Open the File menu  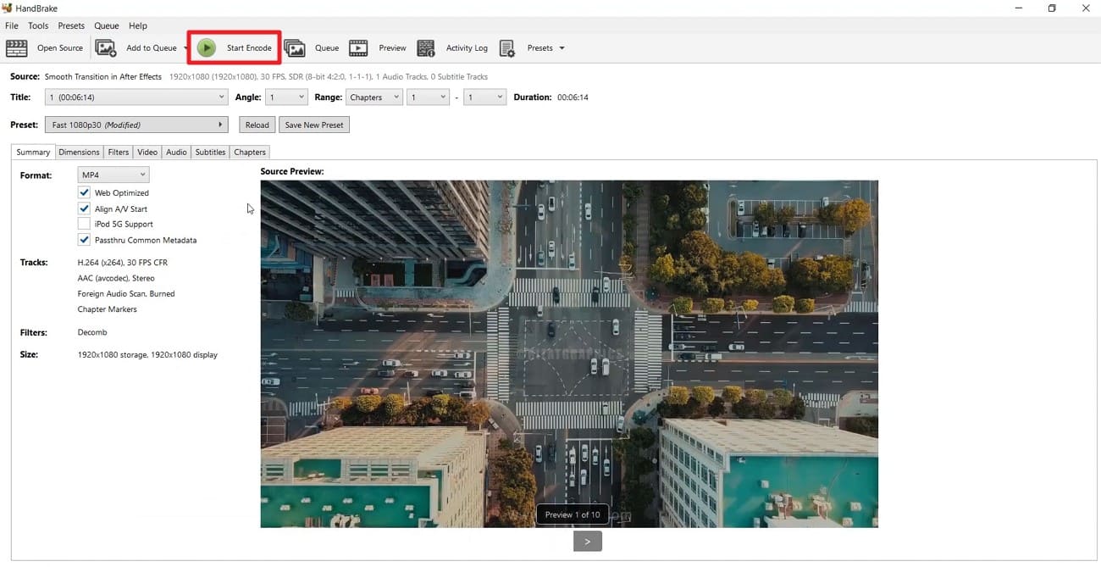[x=12, y=25]
